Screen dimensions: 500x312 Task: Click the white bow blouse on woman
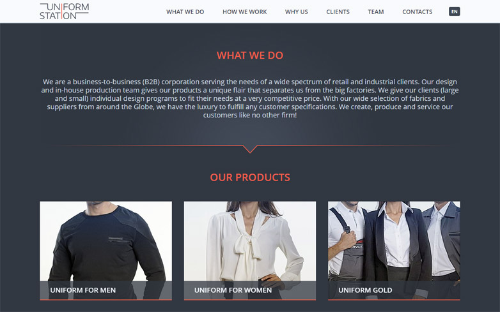252,245
